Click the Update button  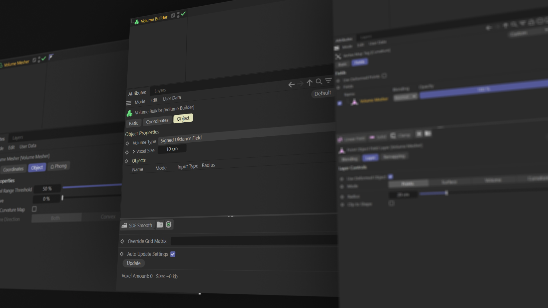(x=134, y=263)
